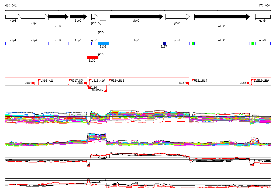This screenshot has height=193, width=276.
Task: Click the blue-outlined mtlR annotation box
Action: pyautogui.click(x=222, y=44)
